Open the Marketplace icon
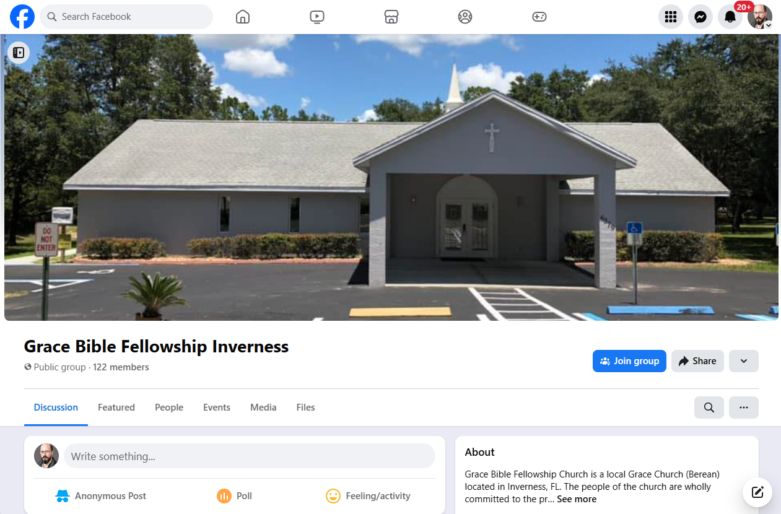The width and height of the screenshot is (781, 514). (391, 17)
